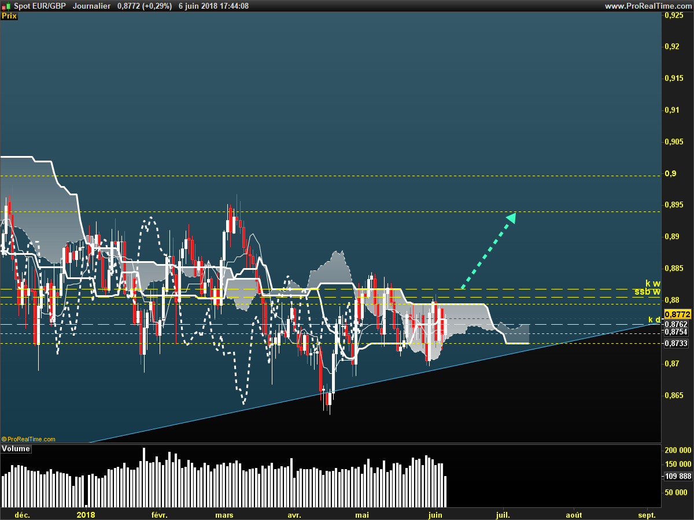The height and width of the screenshot is (520, 694).
Task: Click the Volume panel label
Action: pyautogui.click(x=16, y=449)
